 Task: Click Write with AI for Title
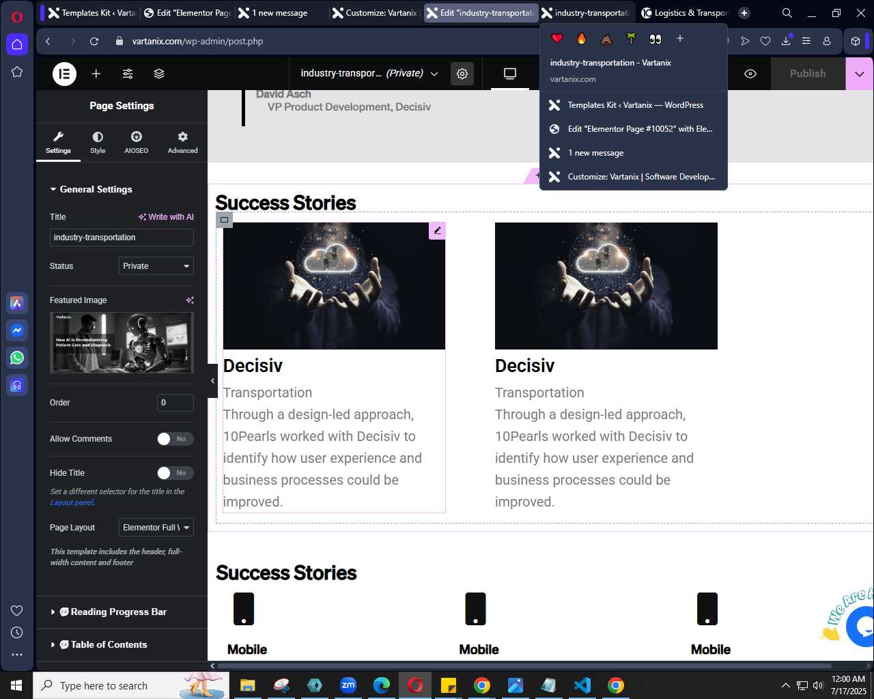(x=166, y=217)
